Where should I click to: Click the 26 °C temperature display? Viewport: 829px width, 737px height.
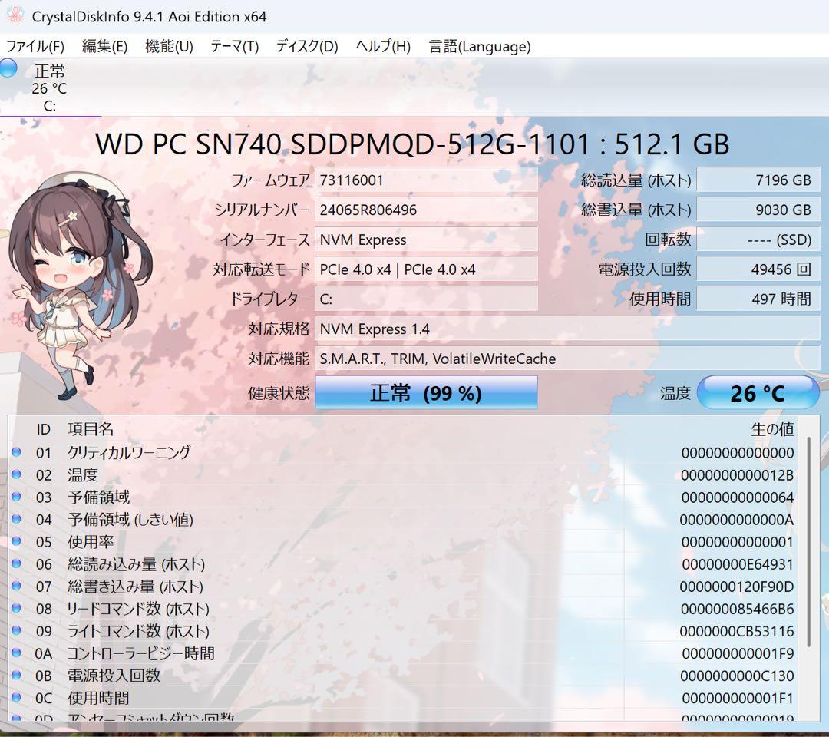tap(759, 392)
